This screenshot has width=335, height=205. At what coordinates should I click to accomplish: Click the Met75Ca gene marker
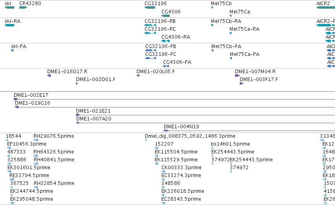[x=231, y=16]
